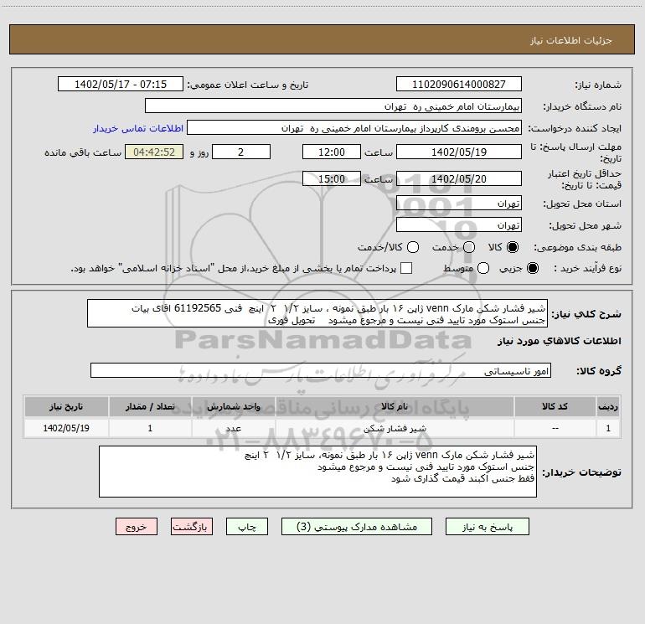The height and width of the screenshot is (624, 645).
Task: Click the price validity date 1402/05/20 field
Action: click(459, 178)
